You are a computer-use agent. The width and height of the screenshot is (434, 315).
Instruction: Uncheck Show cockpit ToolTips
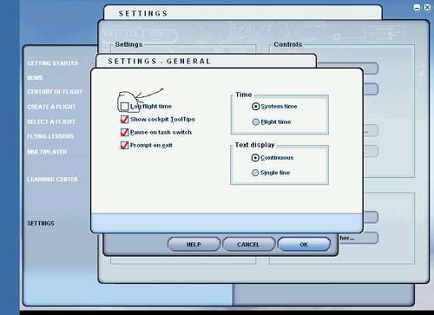pyautogui.click(x=124, y=120)
